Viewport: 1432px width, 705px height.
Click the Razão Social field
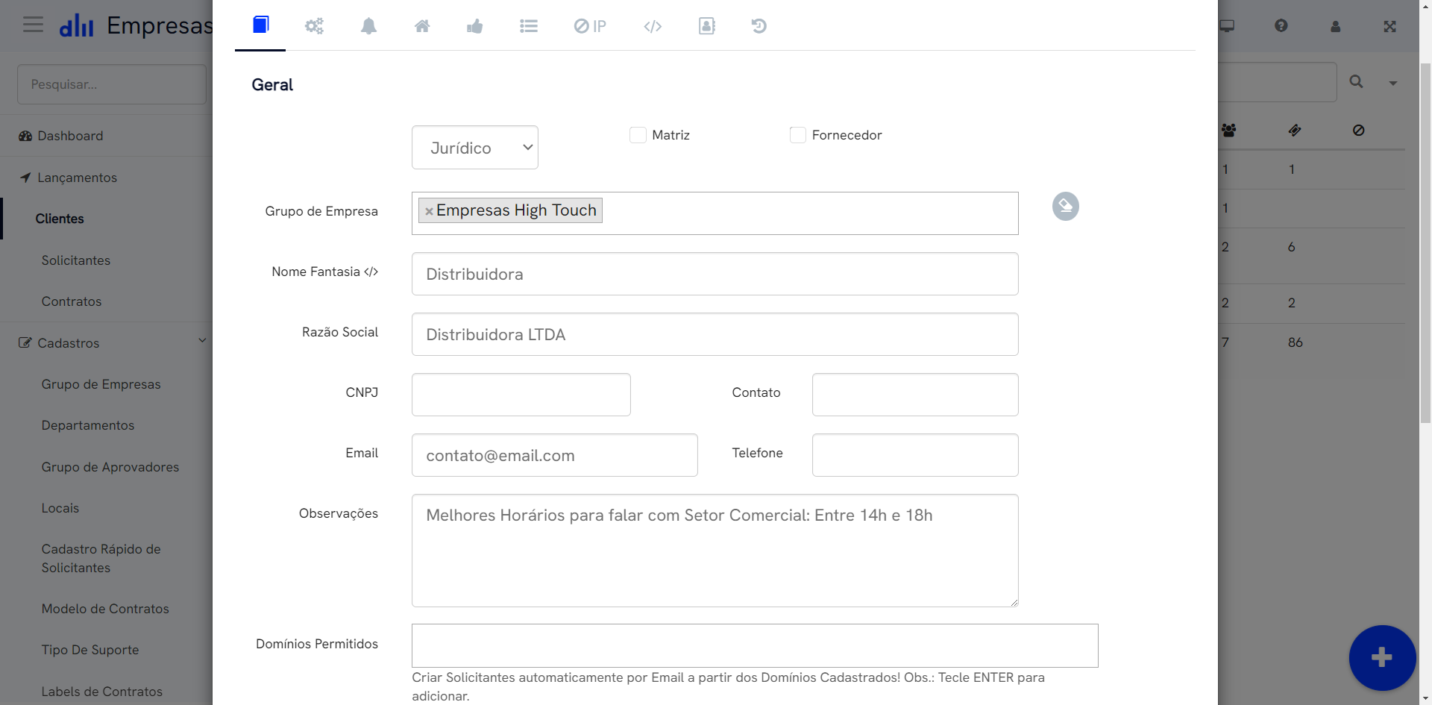pos(715,334)
